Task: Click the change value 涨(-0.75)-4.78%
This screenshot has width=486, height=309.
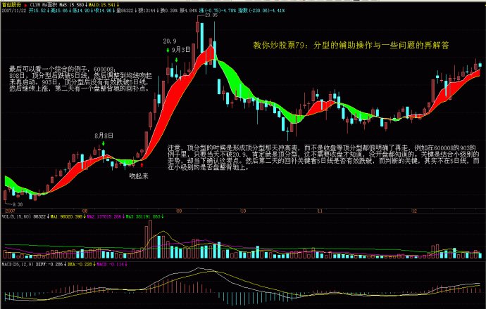Action: (218, 11)
